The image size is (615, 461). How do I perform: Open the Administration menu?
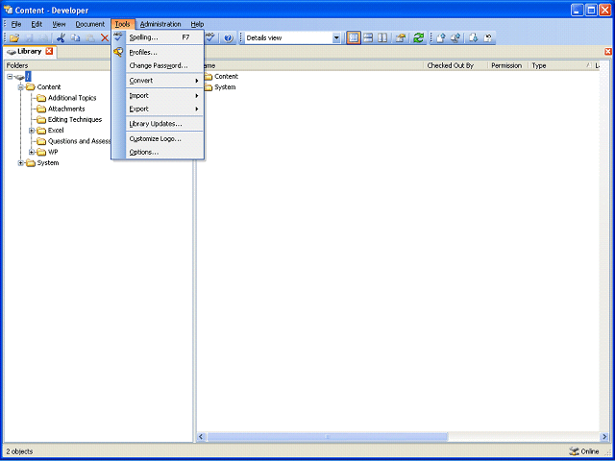point(160,24)
